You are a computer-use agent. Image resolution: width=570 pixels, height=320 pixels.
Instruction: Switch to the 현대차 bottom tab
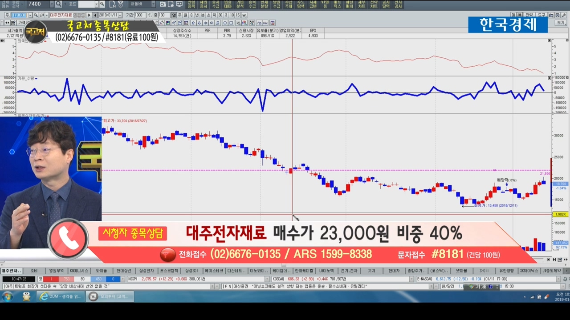tap(394, 271)
